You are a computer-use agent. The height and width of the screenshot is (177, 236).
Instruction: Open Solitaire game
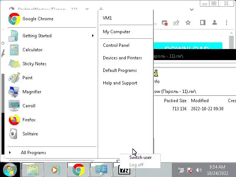pyautogui.click(x=52, y=133)
